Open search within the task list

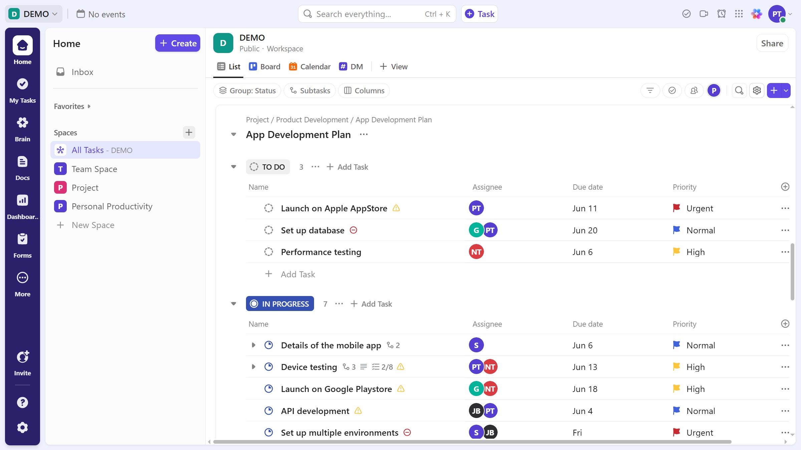click(x=739, y=90)
